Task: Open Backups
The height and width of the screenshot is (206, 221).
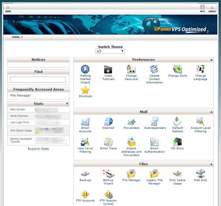Action: [x=85, y=176]
